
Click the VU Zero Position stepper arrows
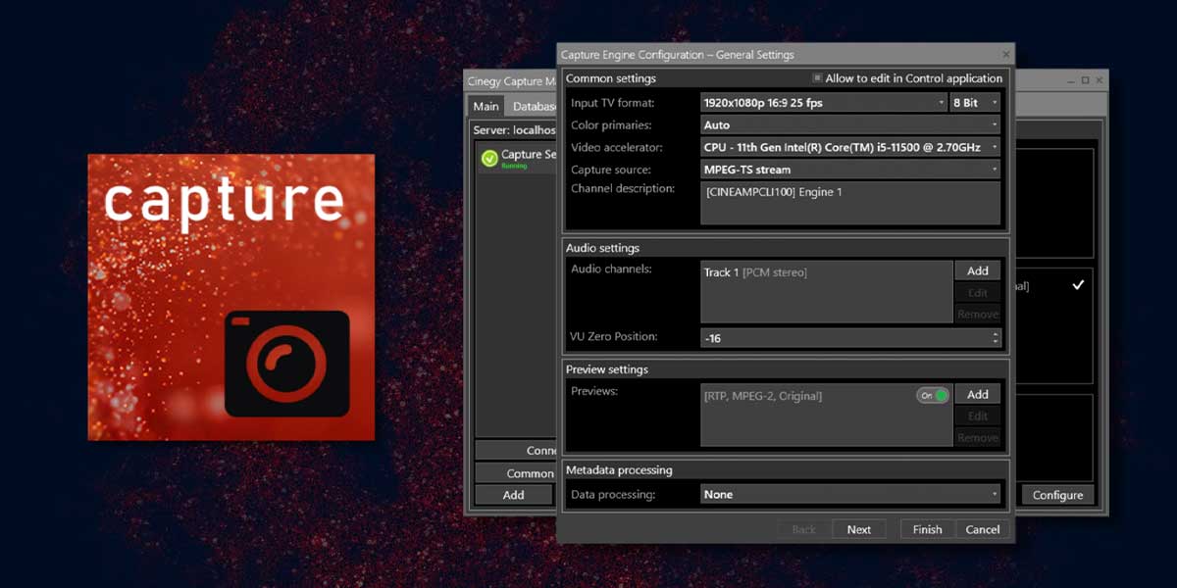click(x=996, y=338)
